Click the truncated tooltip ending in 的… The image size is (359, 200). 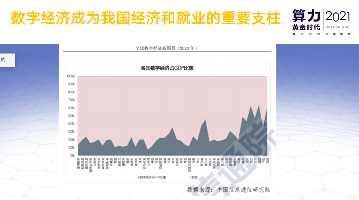[x=7, y=60]
